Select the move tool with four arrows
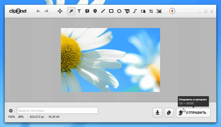 pyautogui.click(x=60, y=11)
